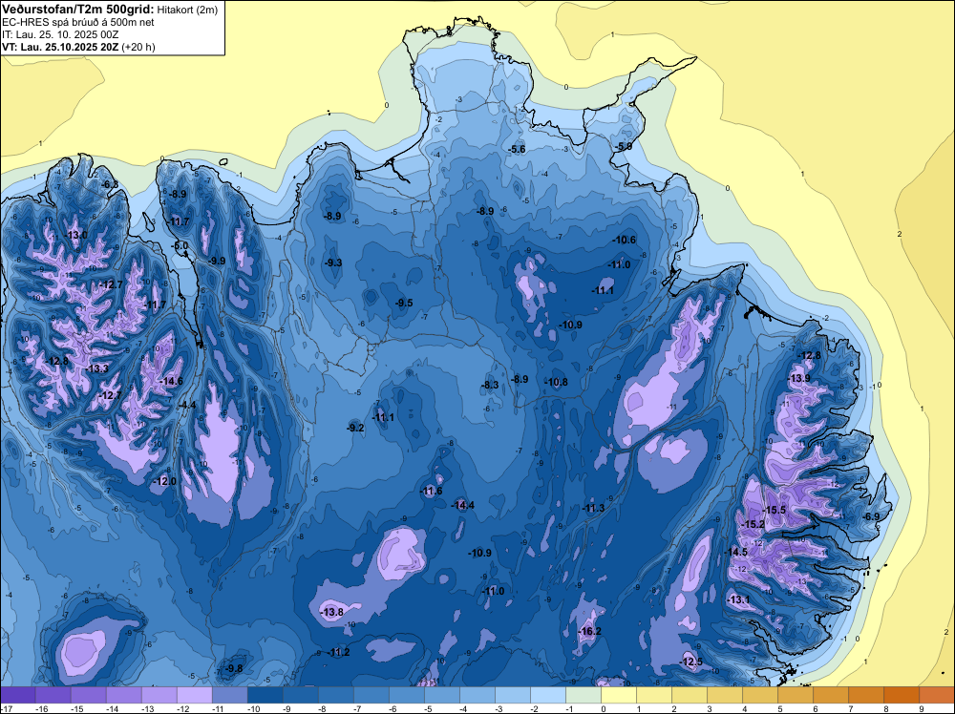Click the -13.8 temperature value
The image size is (955, 714).
[x=331, y=612]
